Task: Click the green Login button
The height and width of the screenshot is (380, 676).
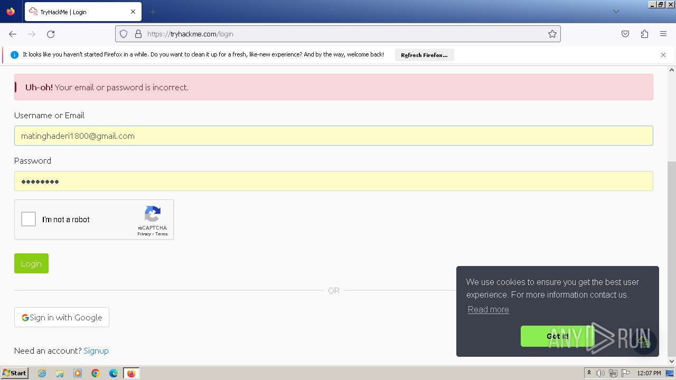Action: click(31, 263)
